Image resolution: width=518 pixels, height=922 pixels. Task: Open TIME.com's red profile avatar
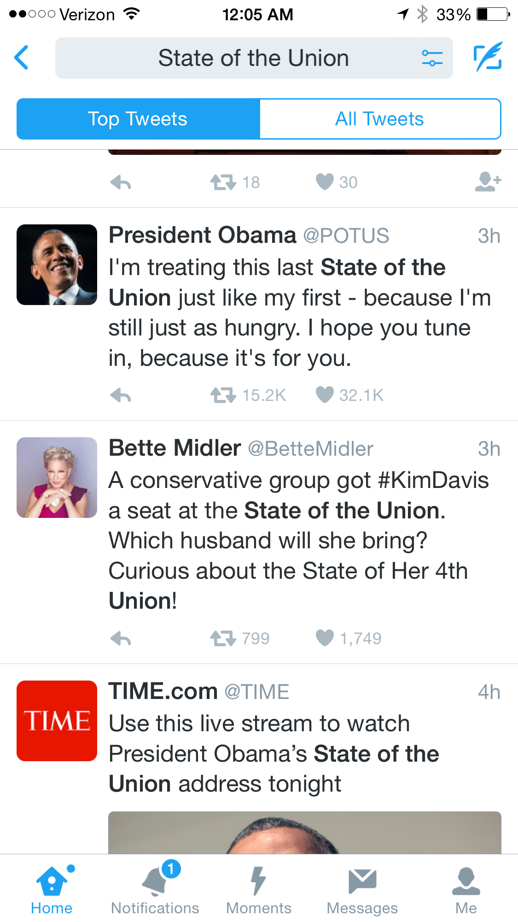point(57,721)
